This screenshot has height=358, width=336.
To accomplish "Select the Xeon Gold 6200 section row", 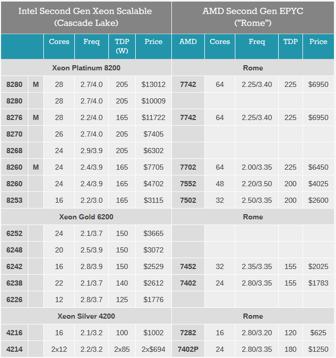I will click(86, 217).
